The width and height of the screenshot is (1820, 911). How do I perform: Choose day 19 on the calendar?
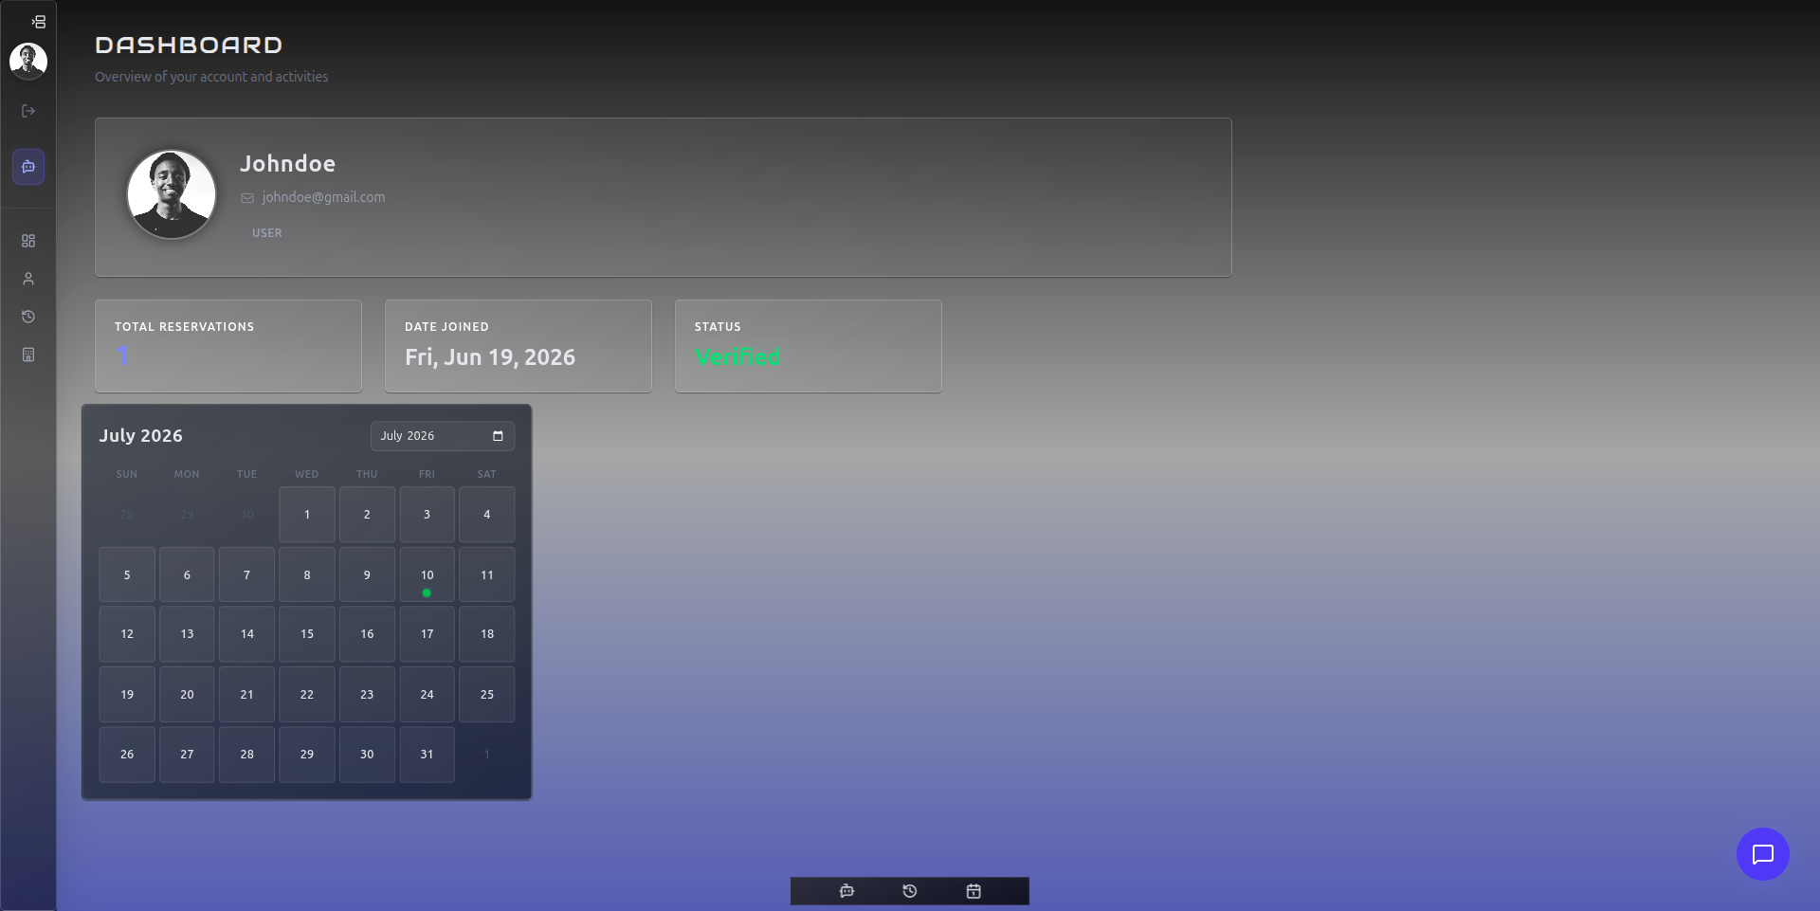click(x=127, y=695)
